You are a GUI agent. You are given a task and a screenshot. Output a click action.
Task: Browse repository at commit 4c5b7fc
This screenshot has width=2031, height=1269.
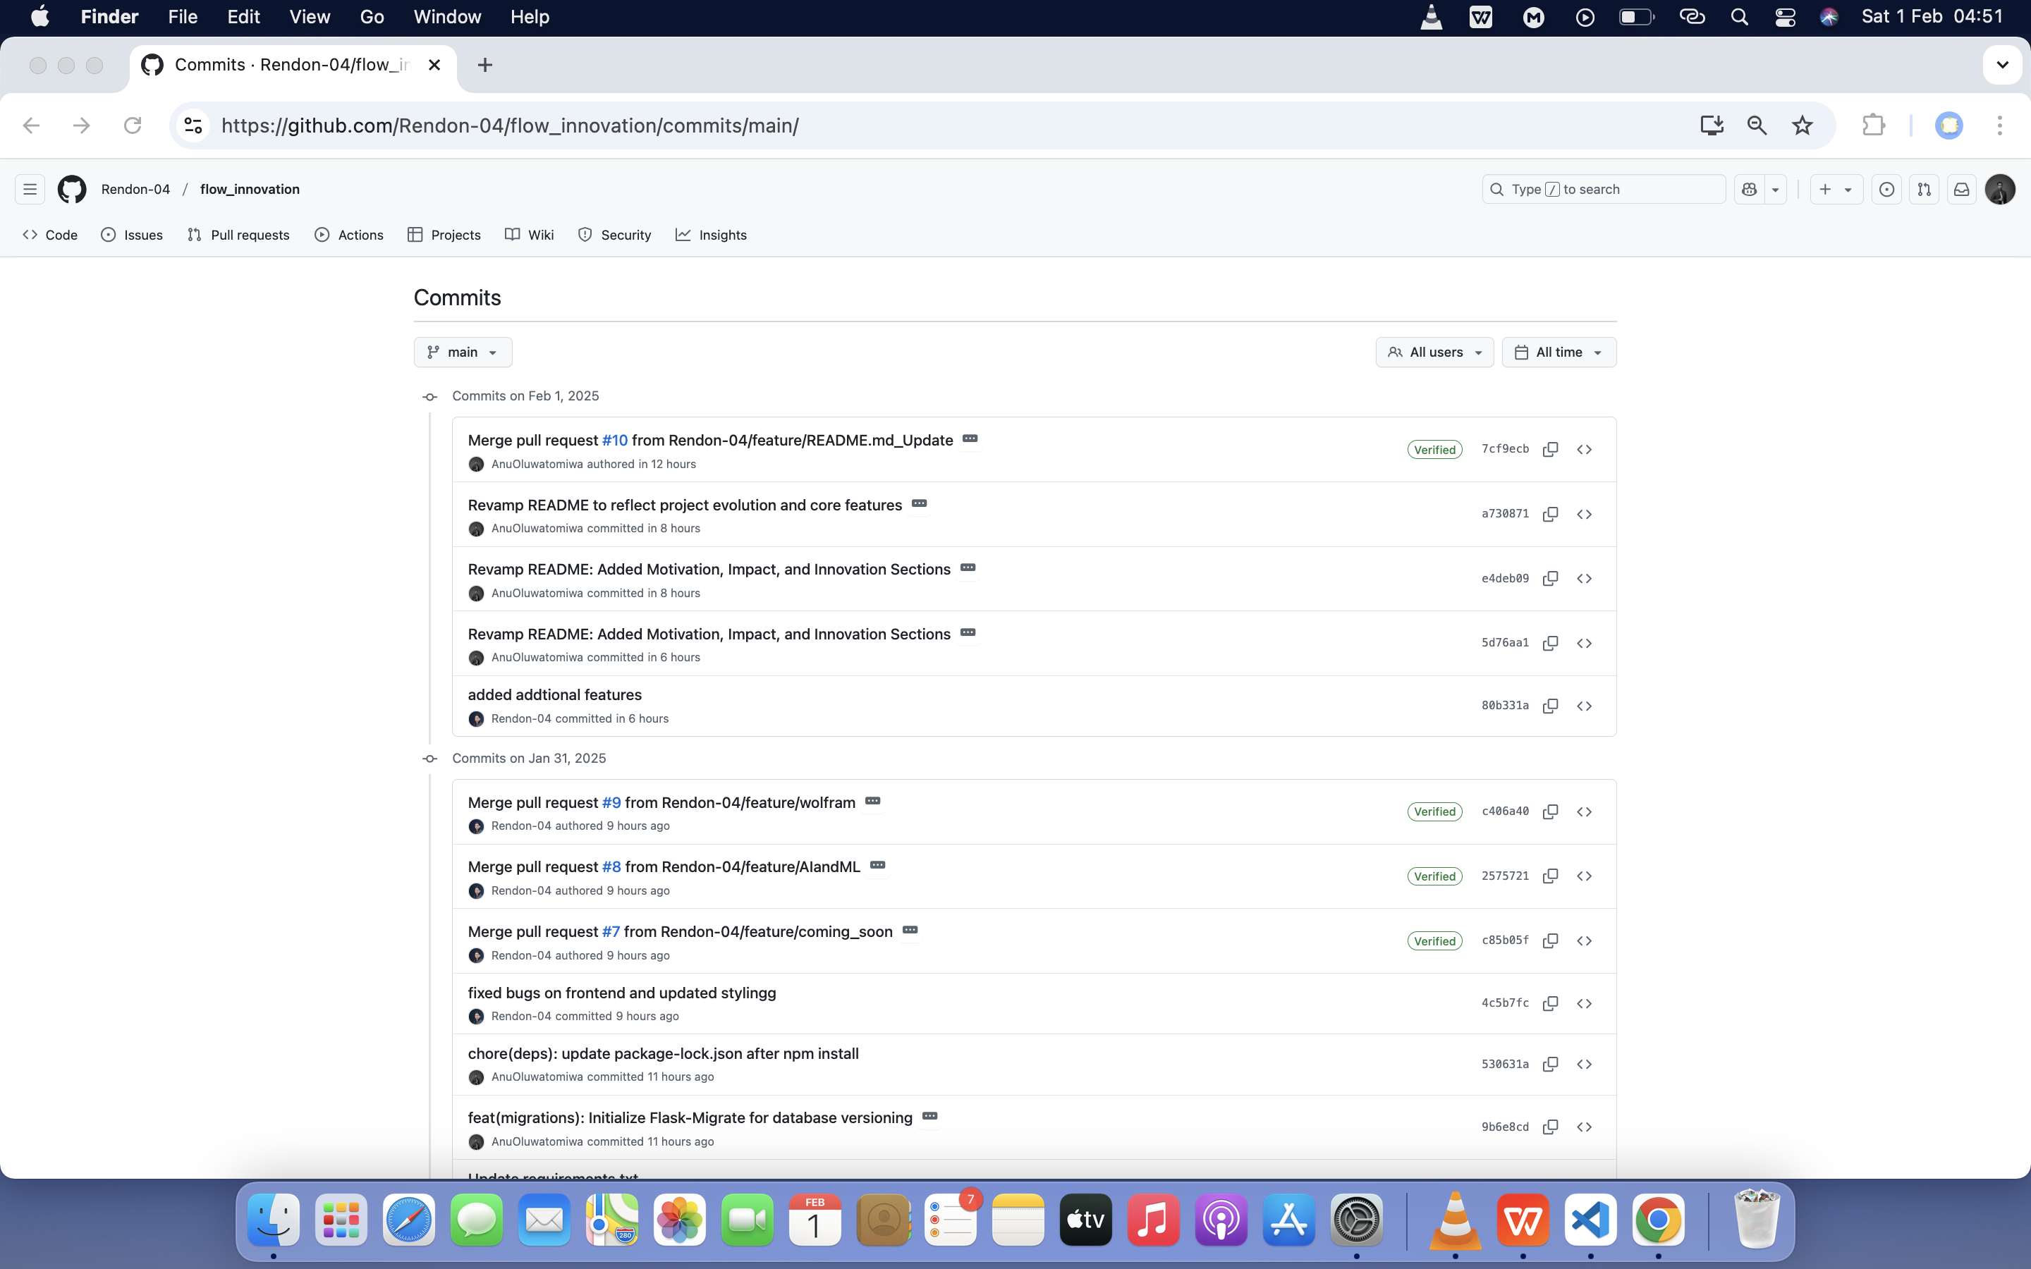pyautogui.click(x=1584, y=1004)
